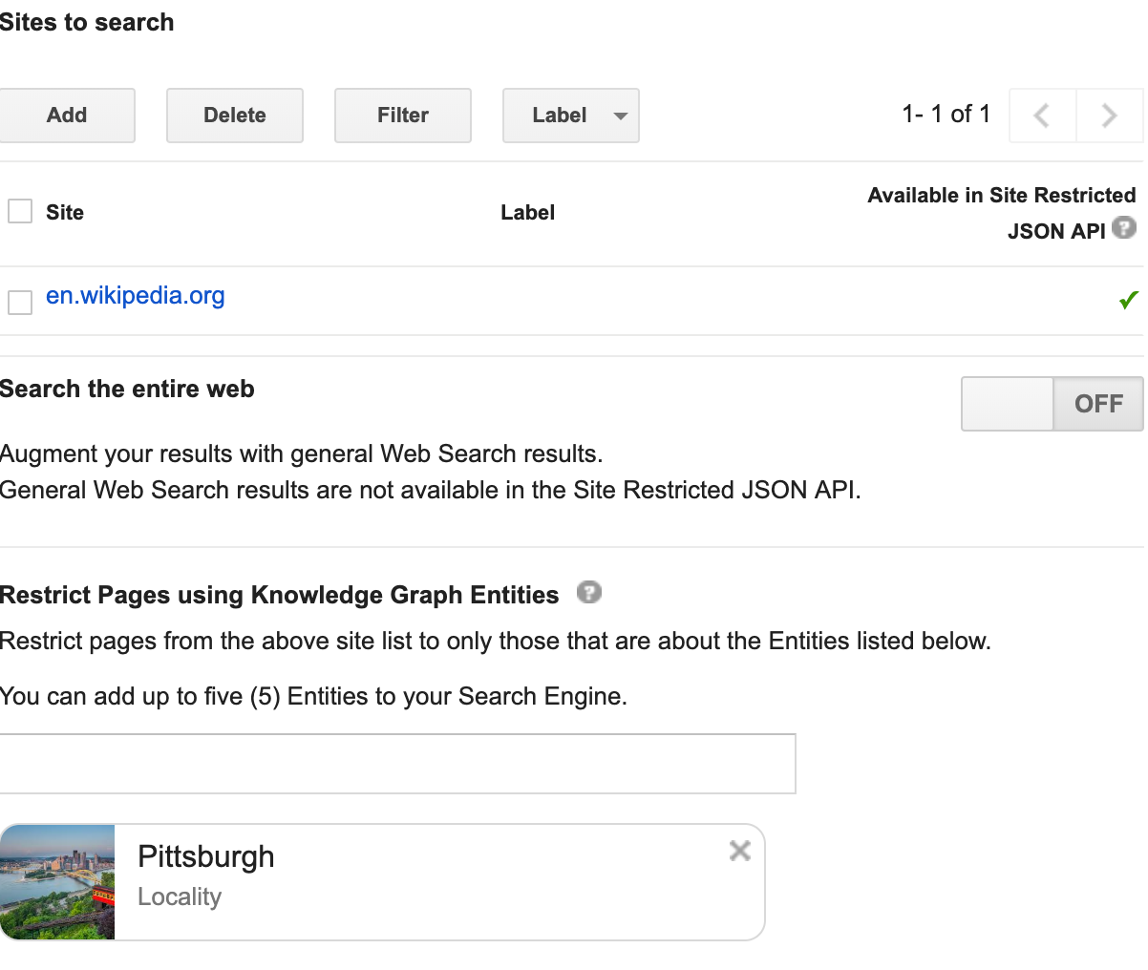Click the Knowledge Graph Entities help icon
This screenshot has width=1148, height=970.
pyautogui.click(x=589, y=593)
